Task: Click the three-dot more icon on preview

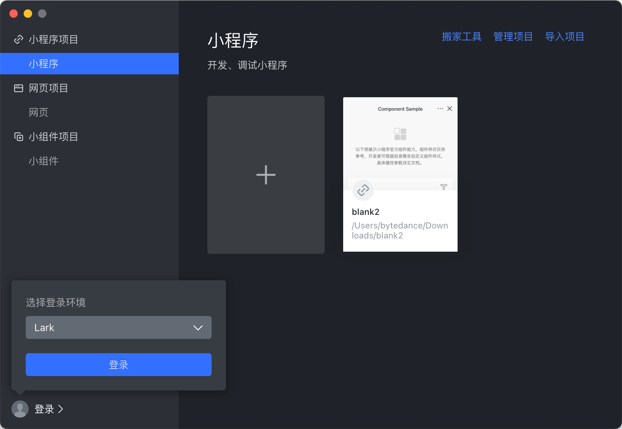Action: tap(440, 109)
